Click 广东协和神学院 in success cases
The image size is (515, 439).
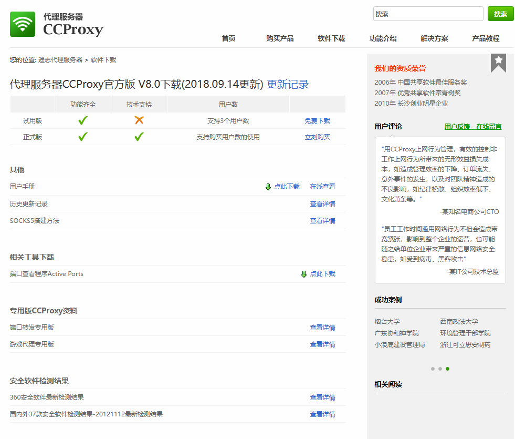pyautogui.click(x=397, y=333)
